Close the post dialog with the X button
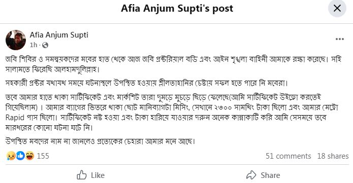The height and width of the screenshot is (183, 353). (x=337, y=8)
